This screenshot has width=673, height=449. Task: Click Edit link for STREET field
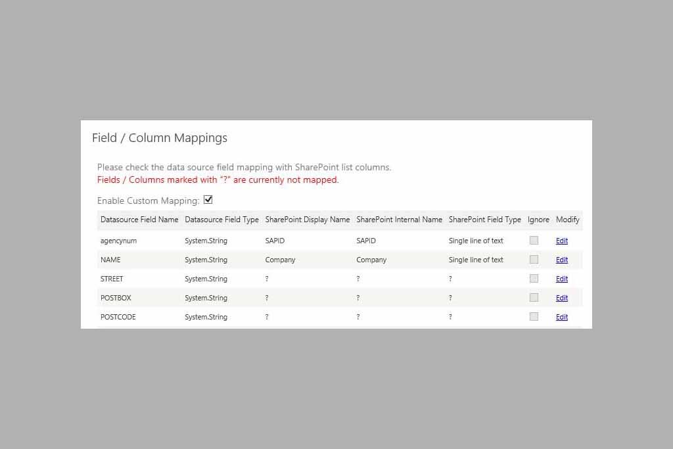click(x=561, y=279)
